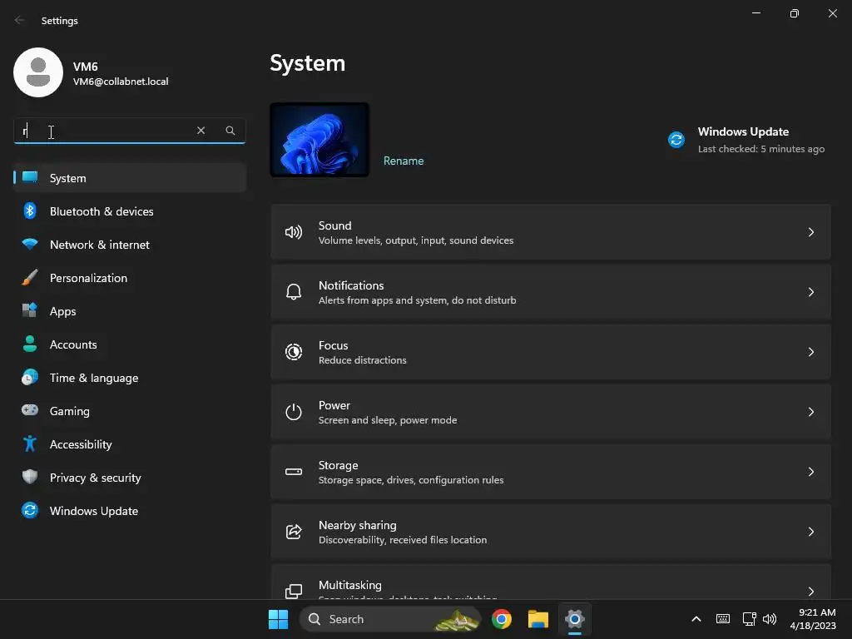This screenshot has width=852, height=639.
Task: Open the Storage settings row
Action: pos(551,472)
